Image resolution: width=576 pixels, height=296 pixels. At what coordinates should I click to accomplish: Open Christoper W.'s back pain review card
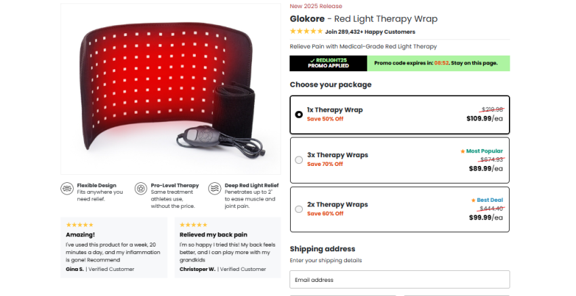tap(227, 247)
